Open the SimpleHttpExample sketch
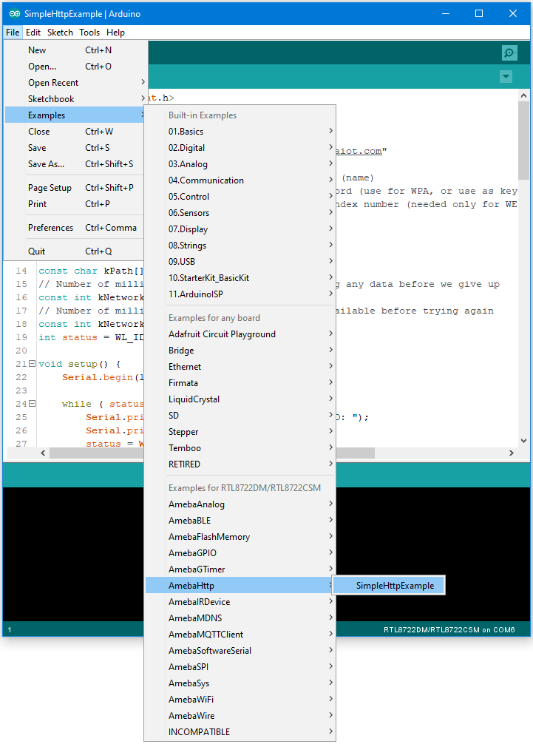The image size is (533, 744). click(x=389, y=586)
